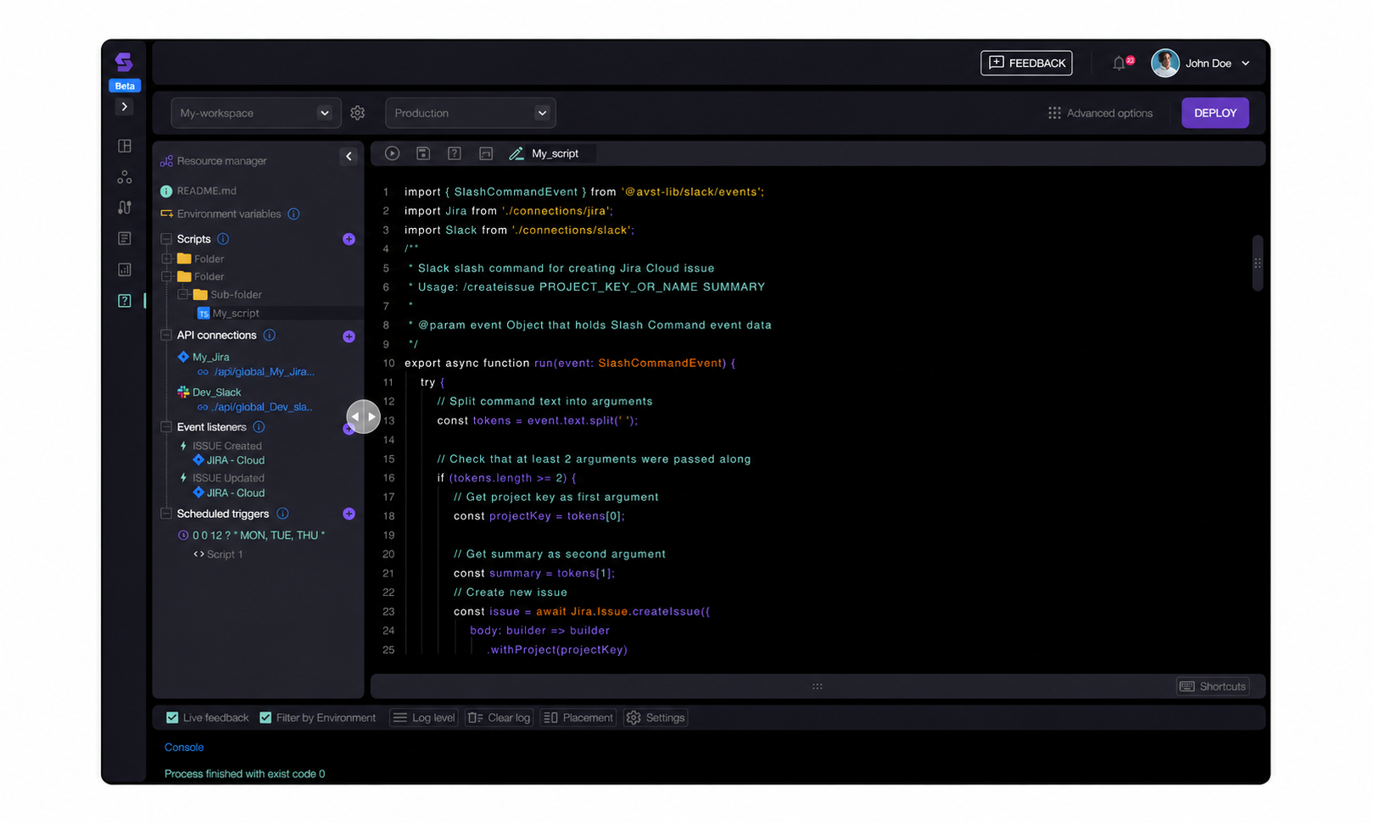Show Event listeners info icon
Image resolution: width=1373 pixels, height=823 pixels.
click(260, 427)
